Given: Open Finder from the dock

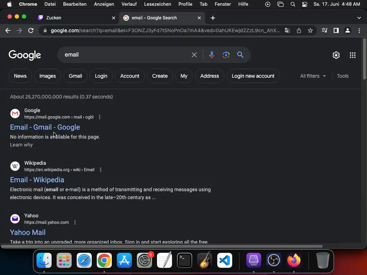Looking at the screenshot, I should point(44,260).
